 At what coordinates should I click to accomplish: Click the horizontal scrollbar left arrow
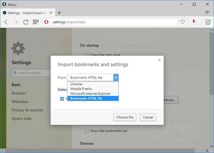(x=2, y=151)
